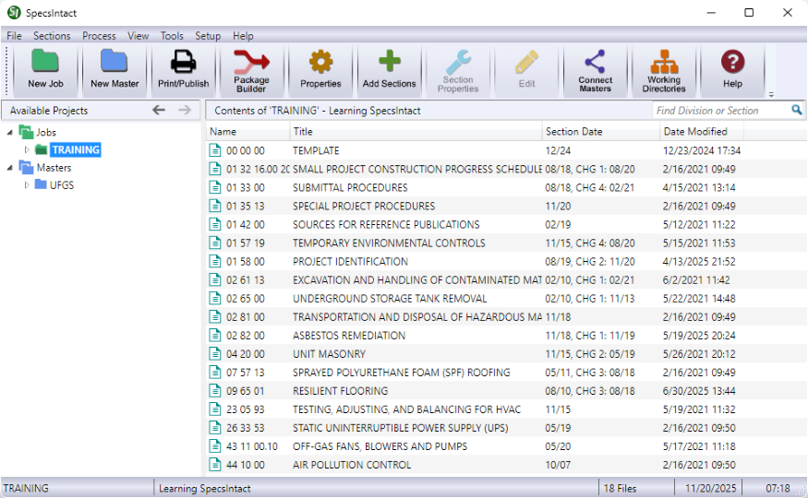This screenshot has width=808, height=498.
Task: Click the file icon for section 00 00 00
Action: [215, 150]
